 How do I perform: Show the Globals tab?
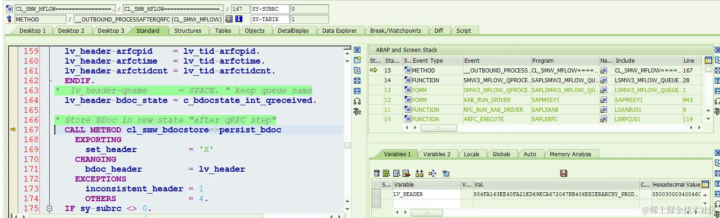(x=502, y=154)
